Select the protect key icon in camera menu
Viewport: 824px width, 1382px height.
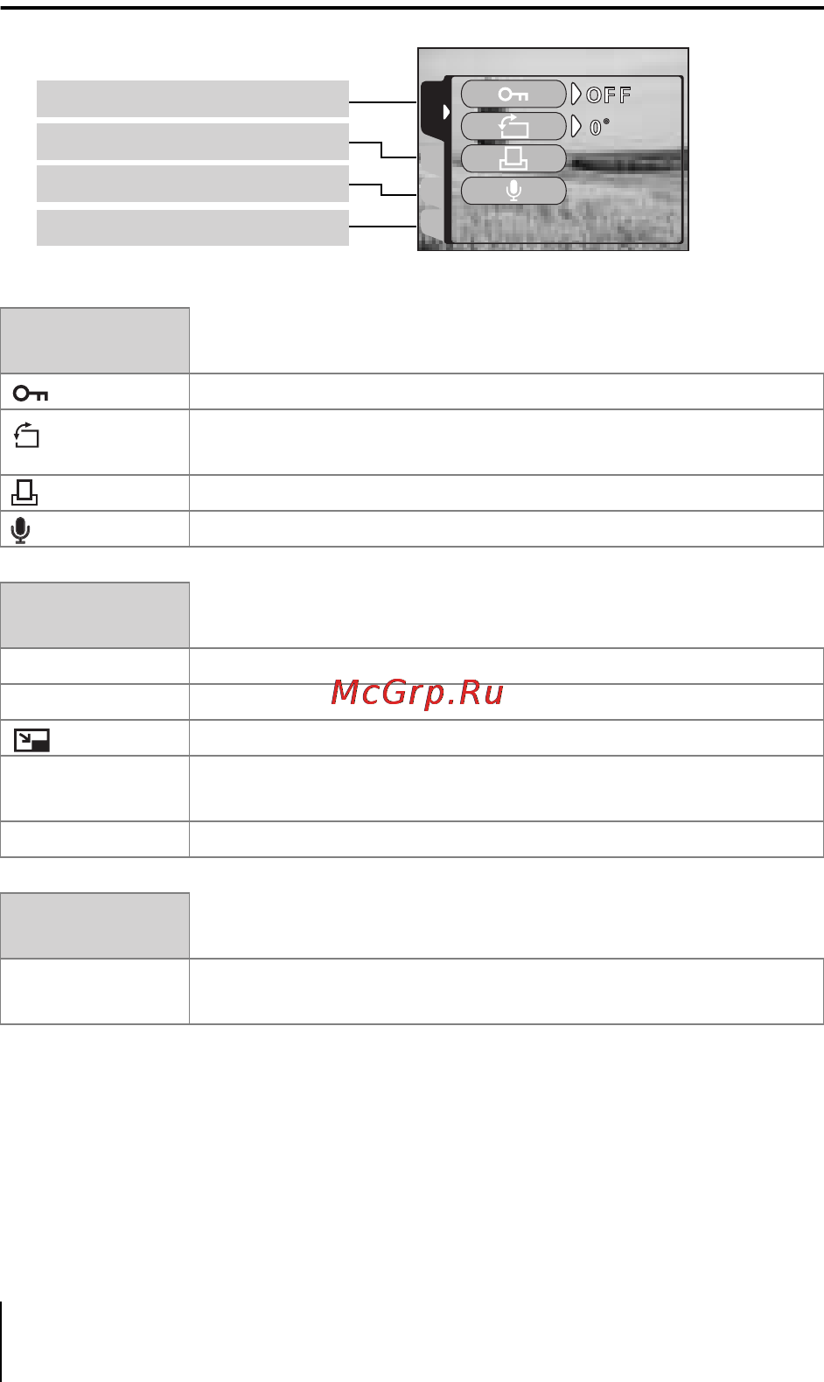pyautogui.click(x=513, y=94)
